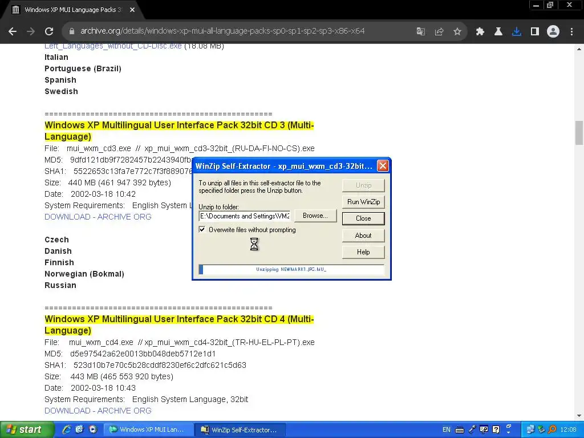Click the EN language bar indicator
The height and width of the screenshot is (438, 584).
point(446,429)
